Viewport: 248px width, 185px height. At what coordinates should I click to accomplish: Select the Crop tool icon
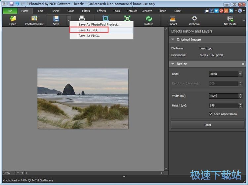(106, 18)
